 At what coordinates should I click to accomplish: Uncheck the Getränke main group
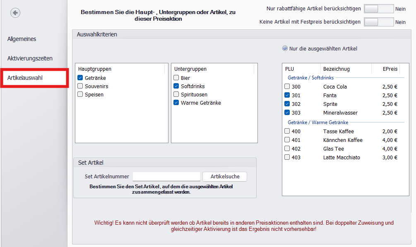pyautogui.click(x=80, y=78)
